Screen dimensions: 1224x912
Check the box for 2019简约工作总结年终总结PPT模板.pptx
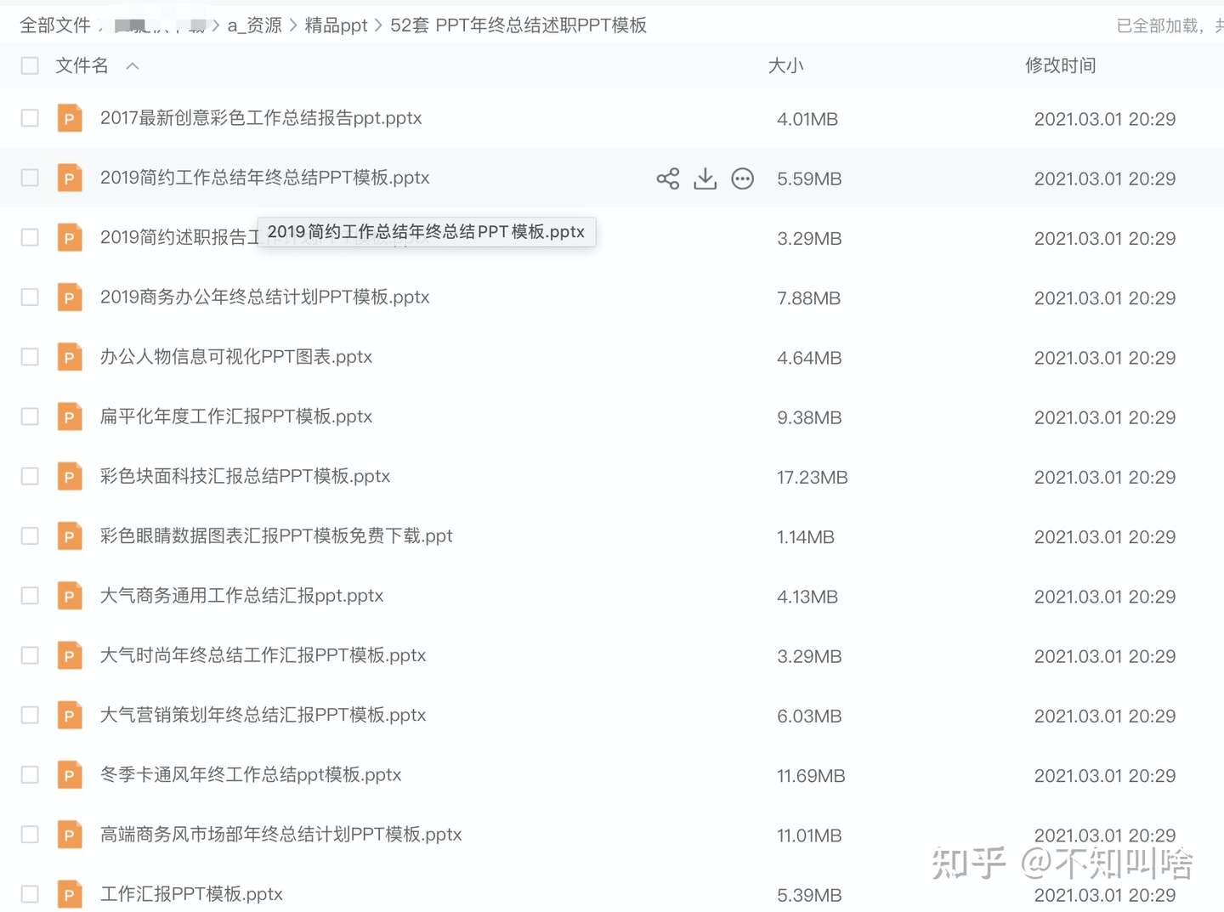pyautogui.click(x=30, y=178)
